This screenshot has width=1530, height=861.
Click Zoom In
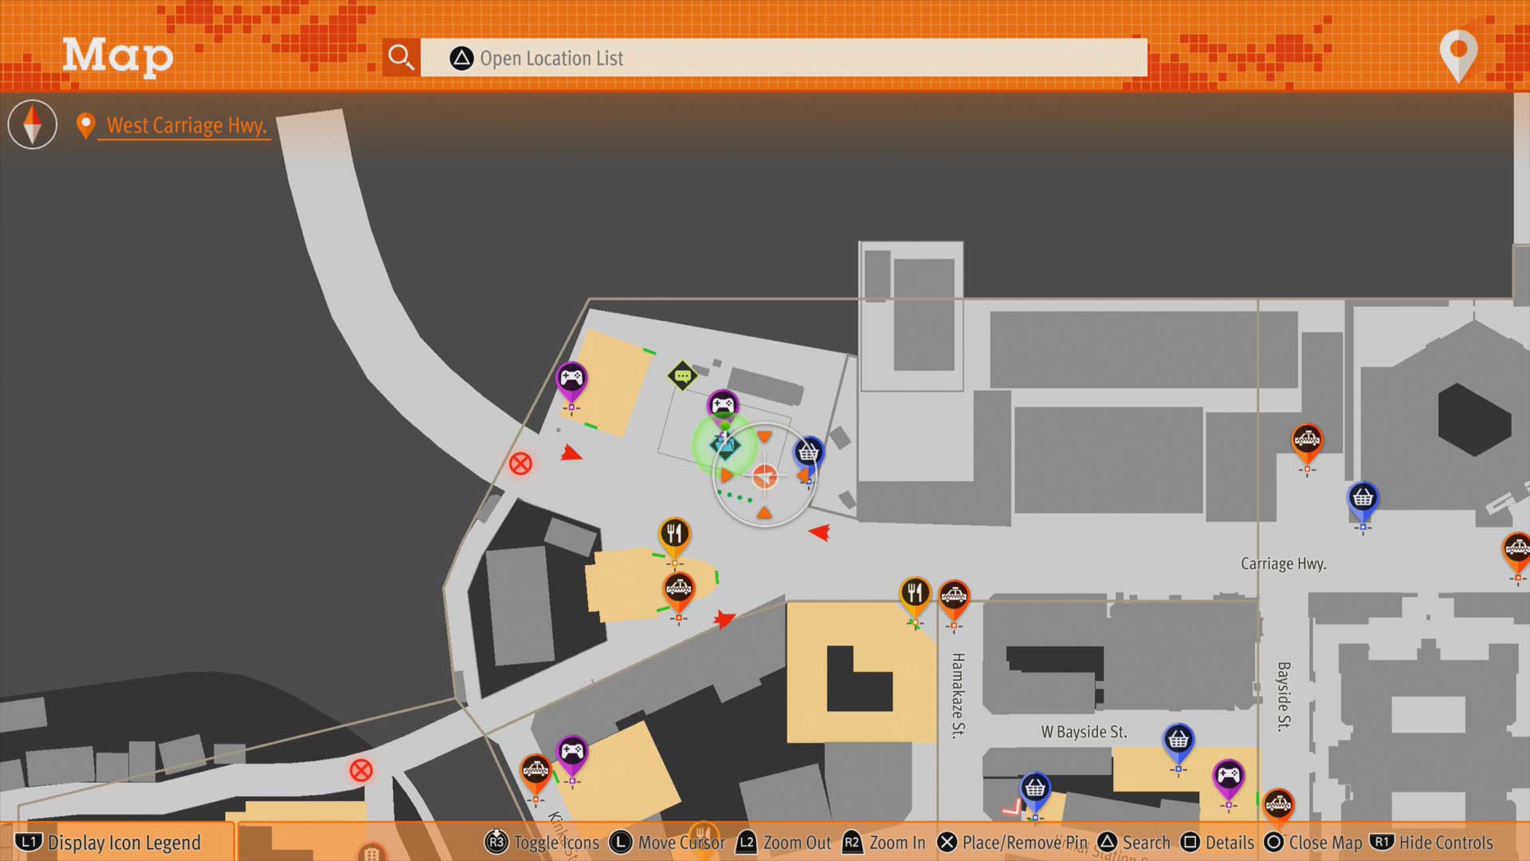(884, 843)
